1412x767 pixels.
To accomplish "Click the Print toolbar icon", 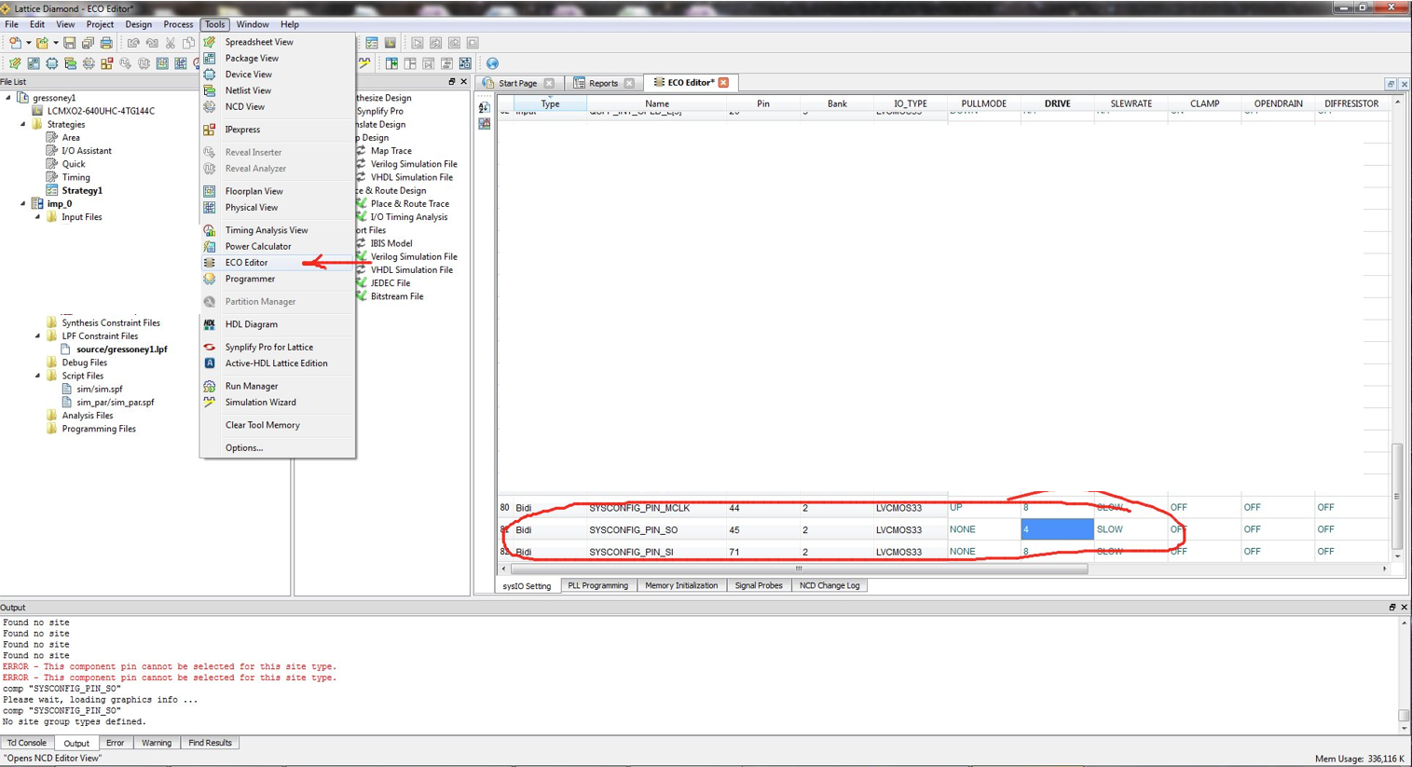I will pyautogui.click(x=106, y=43).
